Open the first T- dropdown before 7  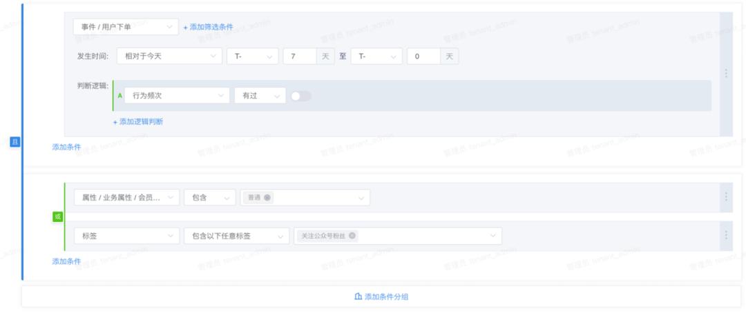(253, 56)
